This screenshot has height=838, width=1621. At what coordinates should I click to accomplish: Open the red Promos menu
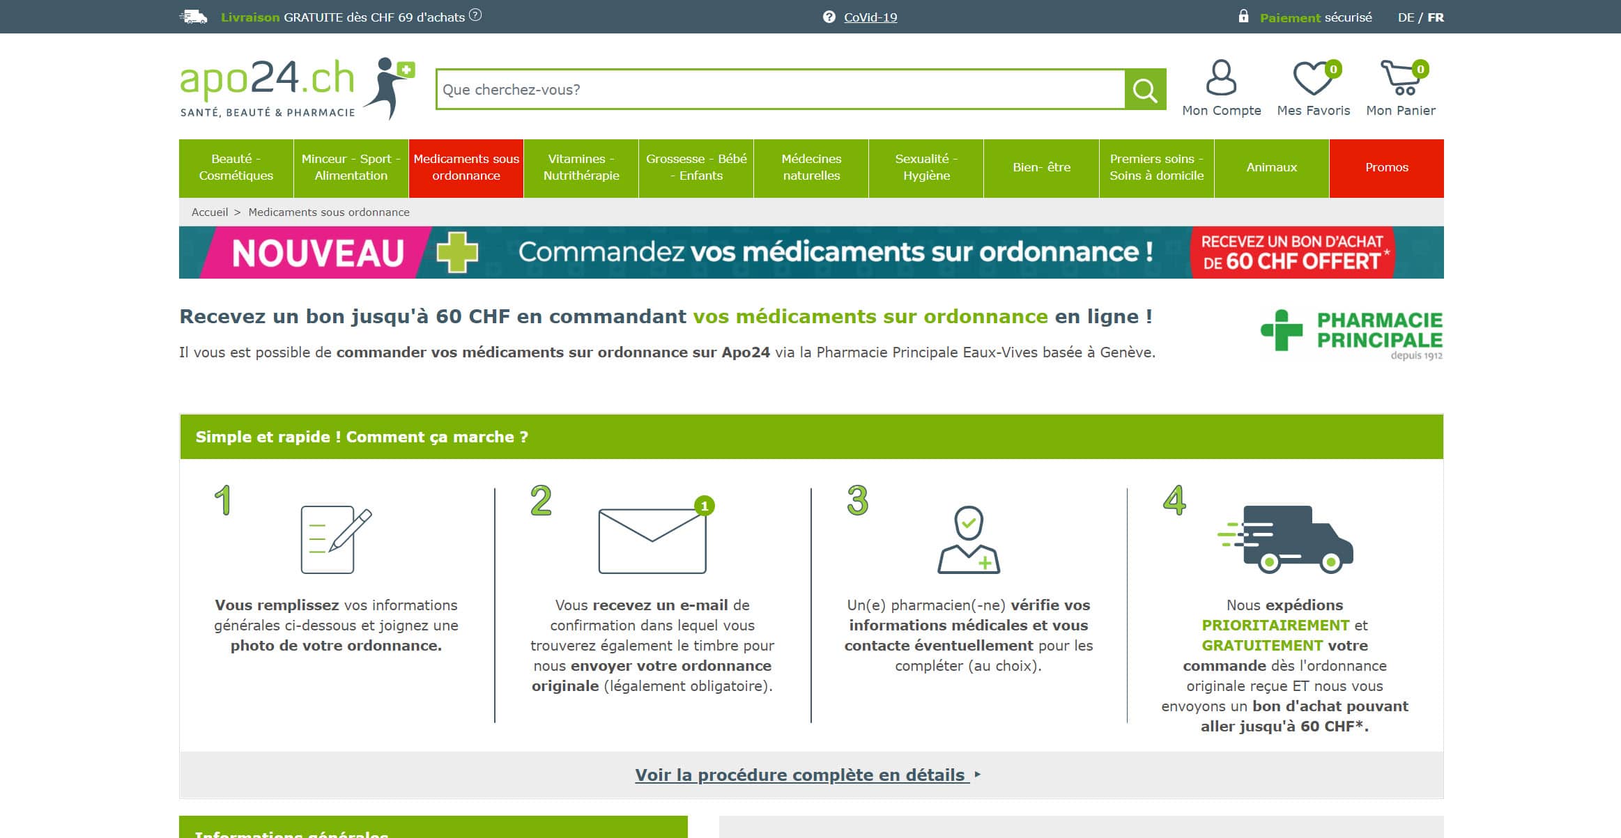(x=1387, y=168)
